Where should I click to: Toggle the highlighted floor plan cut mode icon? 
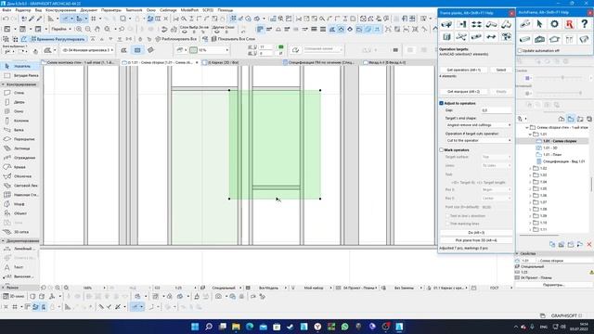pos(137,50)
